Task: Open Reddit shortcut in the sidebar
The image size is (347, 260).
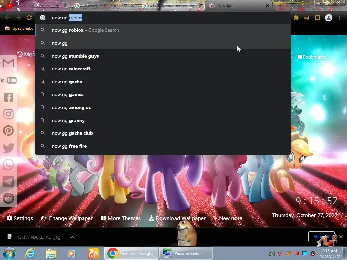Action: pos(8,198)
